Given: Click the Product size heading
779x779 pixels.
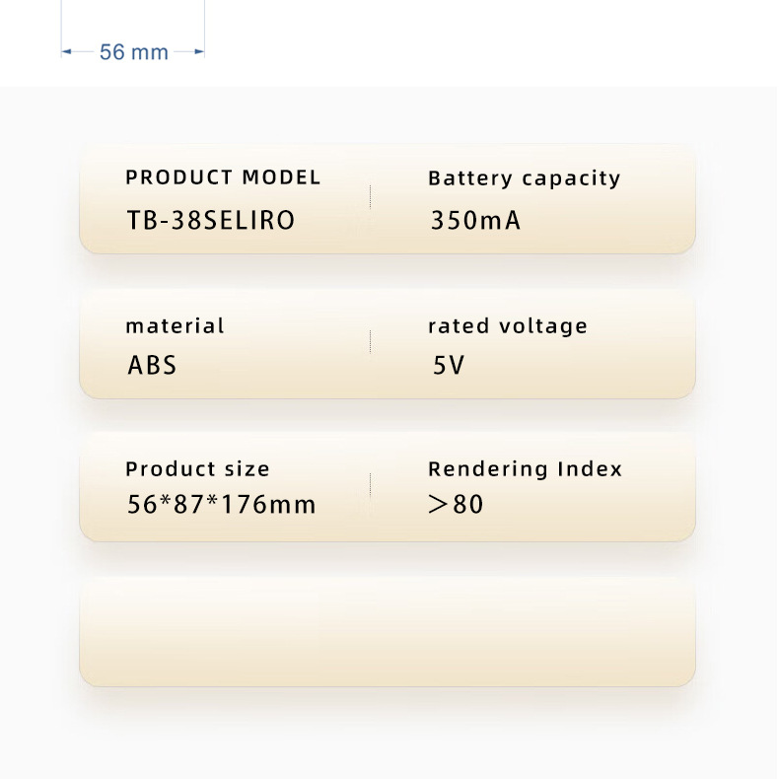Looking at the screenshot, I should 197,469.
